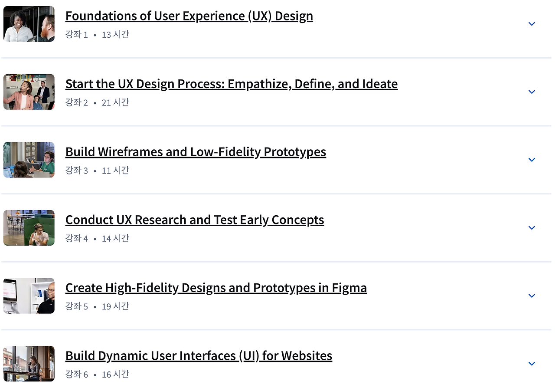
Task: Expand Conduct UX Research course chevron
Action: pos(532,228)
